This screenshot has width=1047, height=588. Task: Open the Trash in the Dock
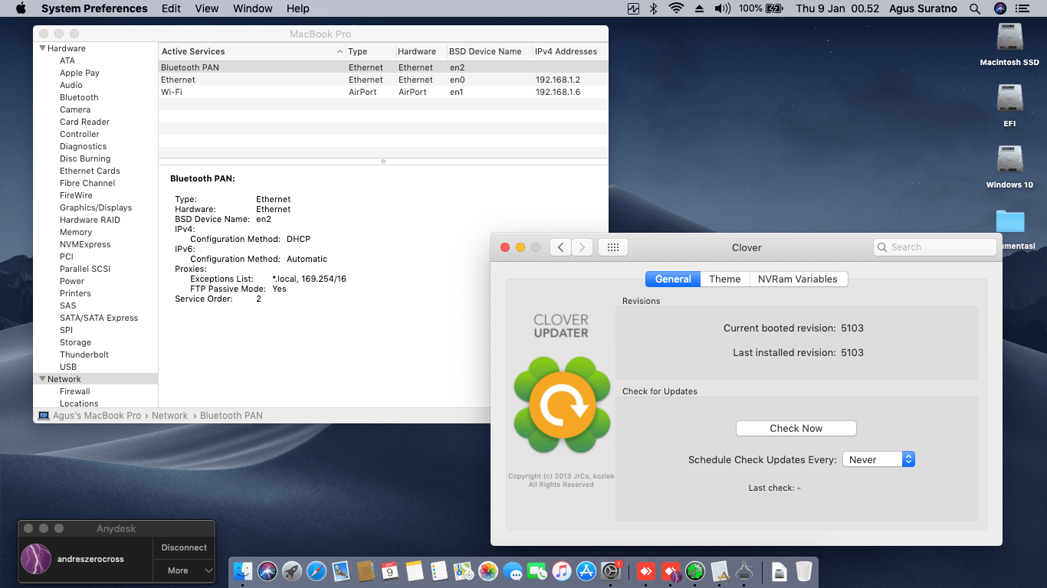803,571
